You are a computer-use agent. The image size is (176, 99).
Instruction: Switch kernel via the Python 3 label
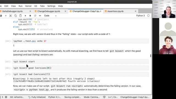[141, 16]
